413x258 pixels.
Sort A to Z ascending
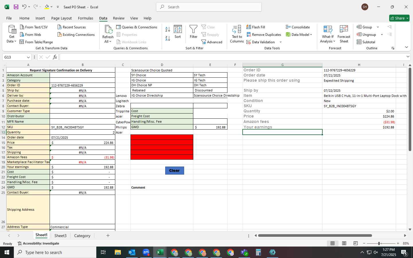click(x=168, y=29)
